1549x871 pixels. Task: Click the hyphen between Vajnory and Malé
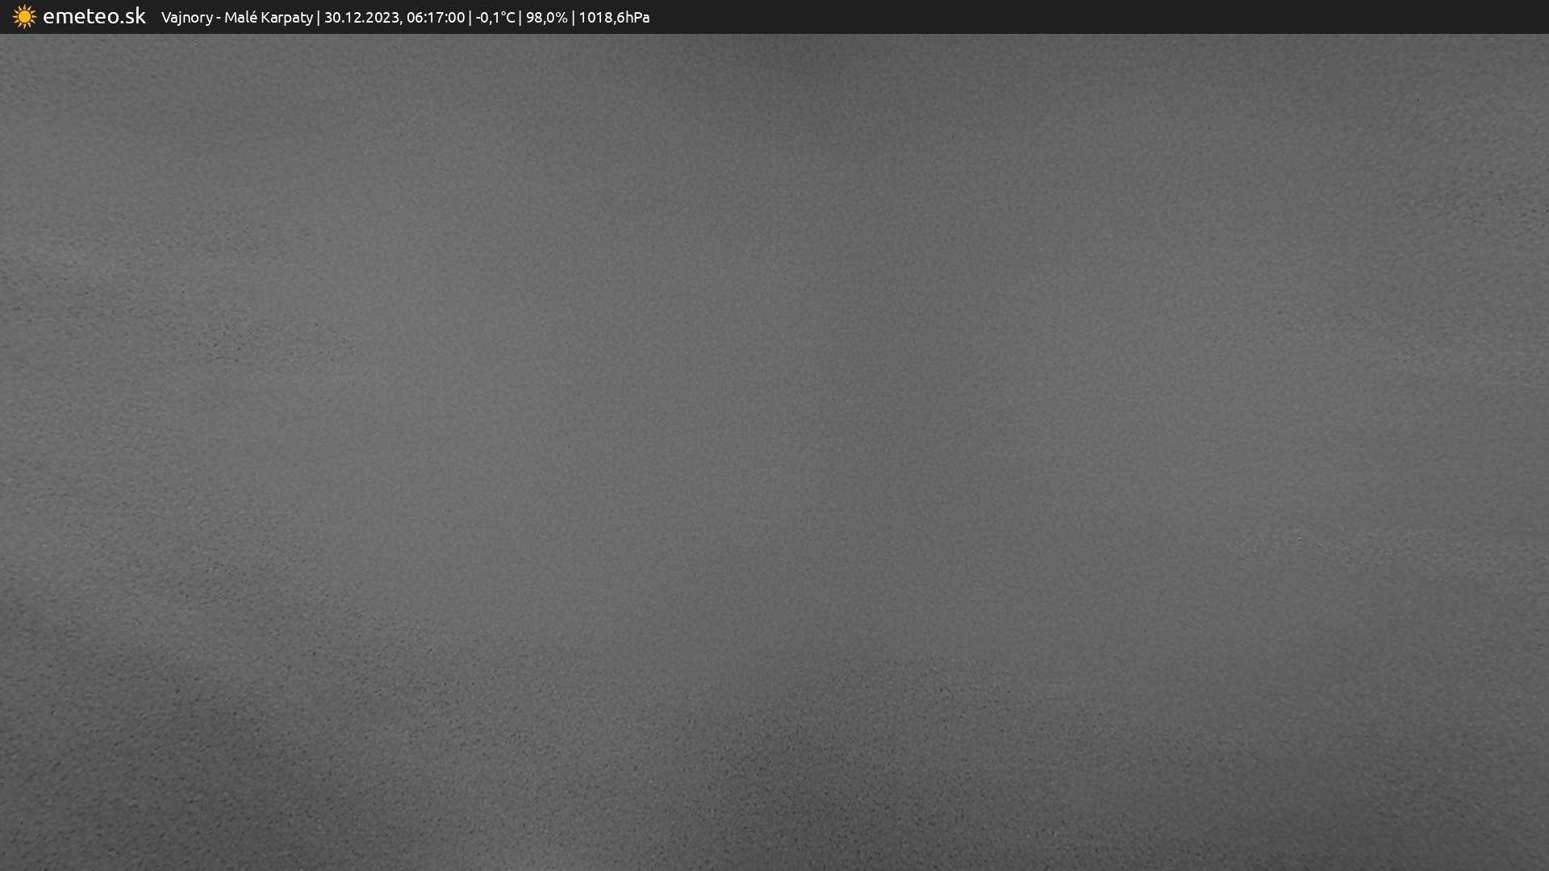[x=219, y=18]
